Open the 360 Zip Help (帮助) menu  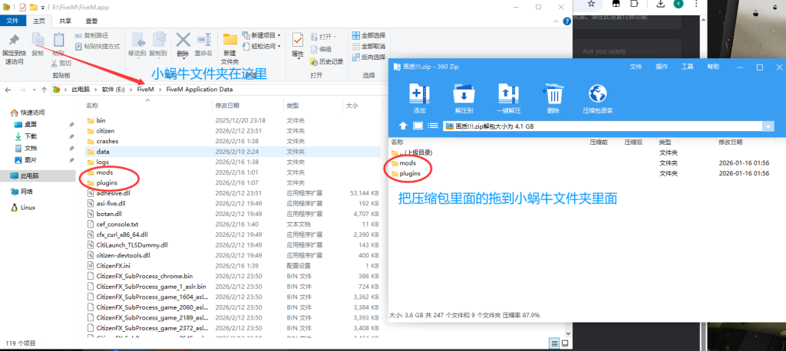(713, 67)
